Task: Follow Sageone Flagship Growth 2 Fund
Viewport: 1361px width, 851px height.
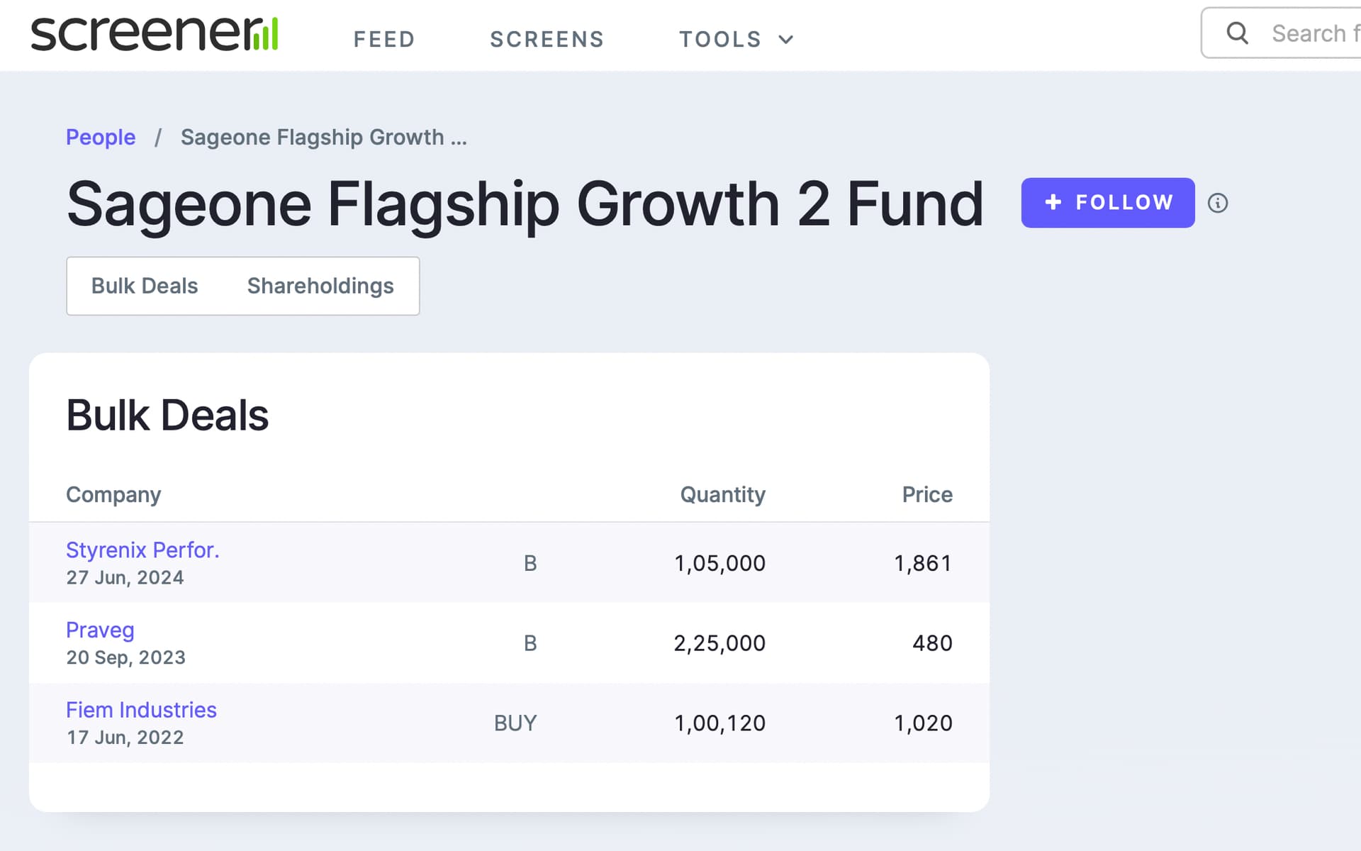Action: click(1108, 203)
